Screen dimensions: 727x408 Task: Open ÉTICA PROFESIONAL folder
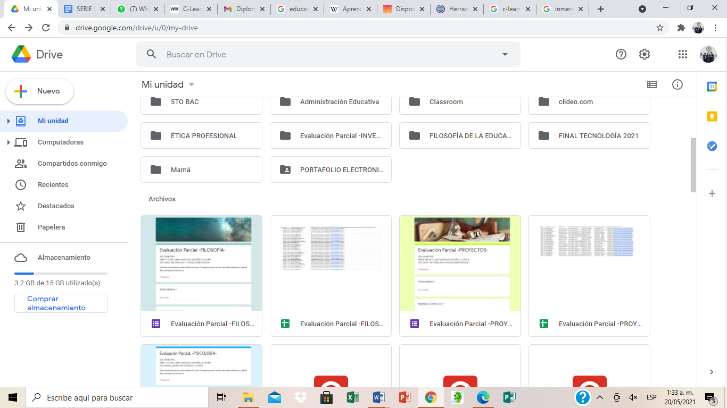click(202, 135)
